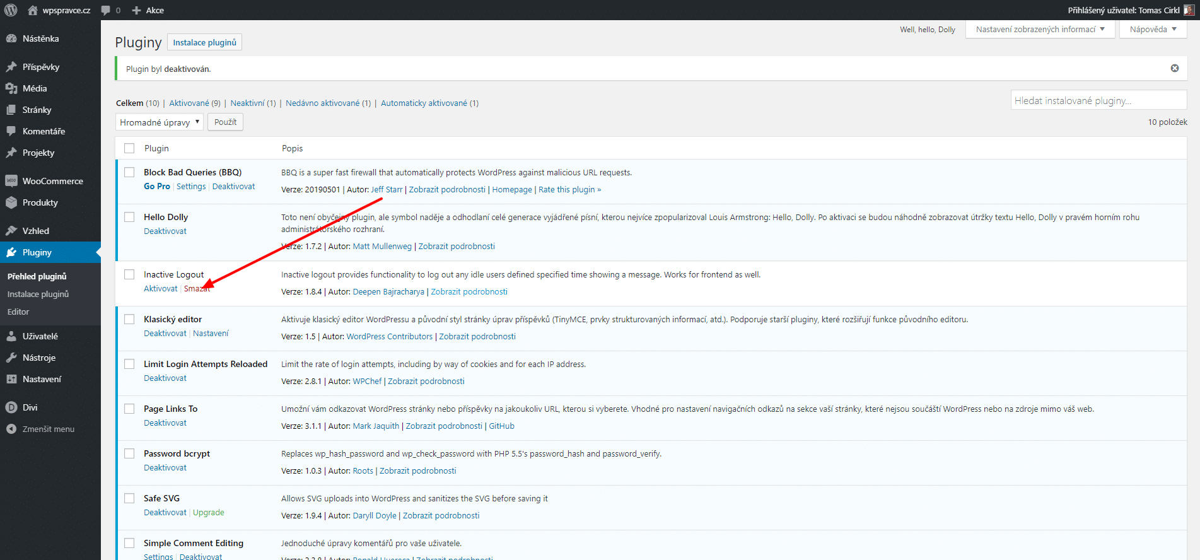Click Go Pro for Block Bad Queries
Screen dimensions: 1200x560
[157, 187]
